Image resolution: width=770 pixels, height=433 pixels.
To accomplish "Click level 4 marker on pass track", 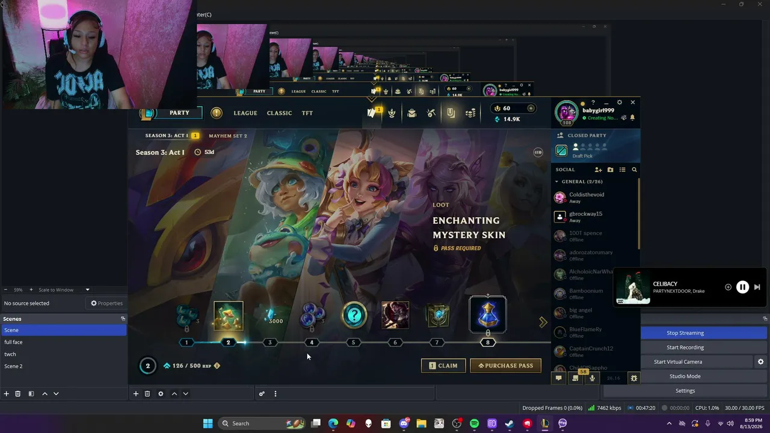I will [312, 342].
